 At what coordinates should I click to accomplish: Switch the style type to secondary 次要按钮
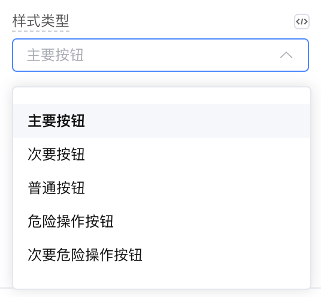162,154
